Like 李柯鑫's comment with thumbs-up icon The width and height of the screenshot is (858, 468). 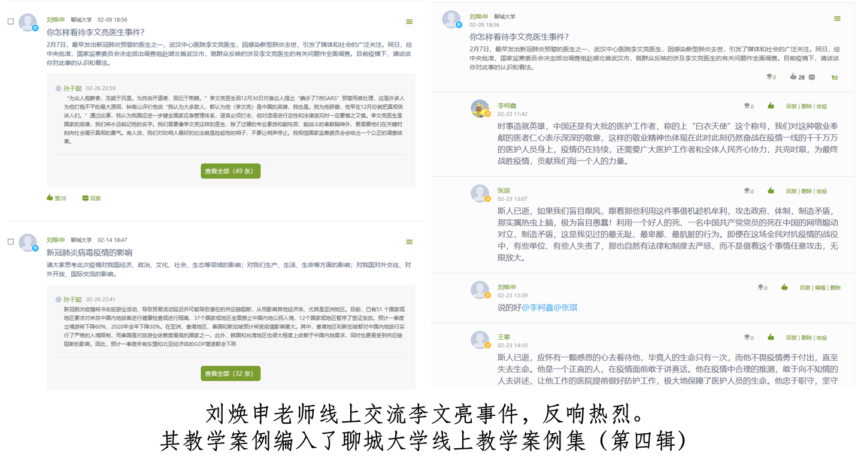[x=771, y=106]
